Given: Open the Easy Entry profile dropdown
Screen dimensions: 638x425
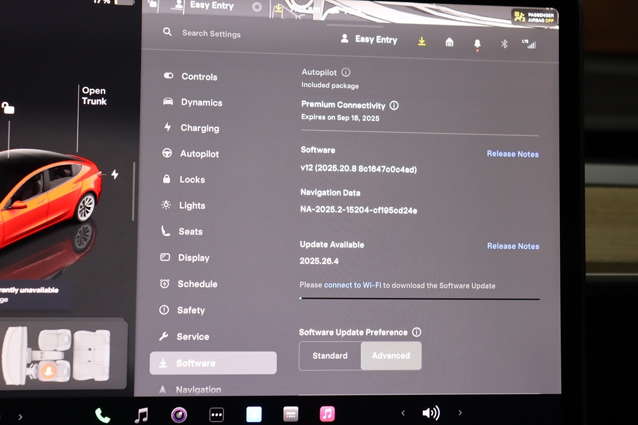Looking at the screenshot, I should (x=370, y=39).
